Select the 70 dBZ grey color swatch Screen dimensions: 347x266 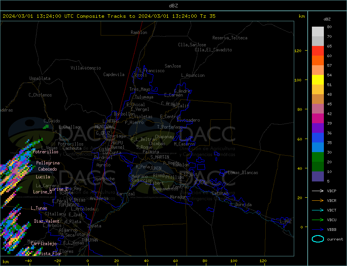(x=318, y=41)
